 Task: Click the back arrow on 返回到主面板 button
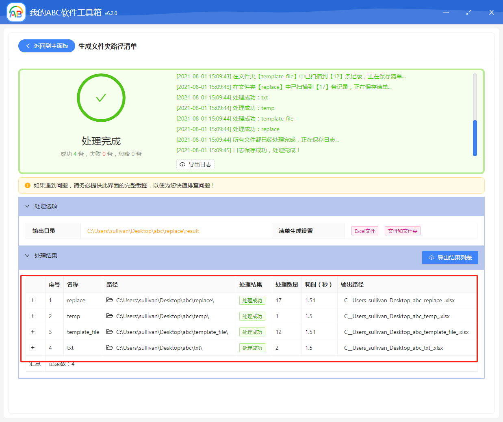pyautogui.click(x=28, y=46)
